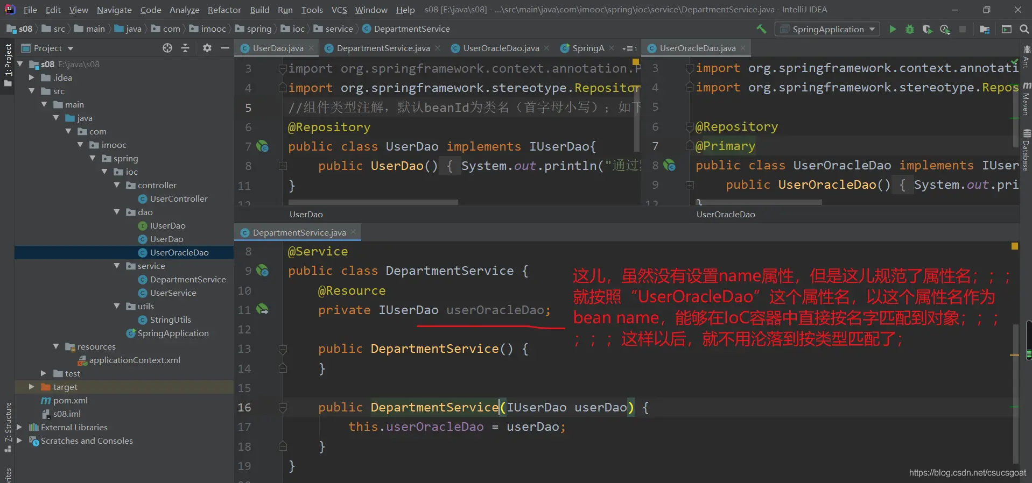Run SpringApplication with the green play button
Viewport: 1032px width, 483px height.
[893, 29]
